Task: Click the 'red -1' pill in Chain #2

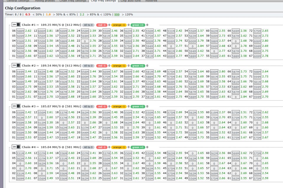Action: coord(102,66)
